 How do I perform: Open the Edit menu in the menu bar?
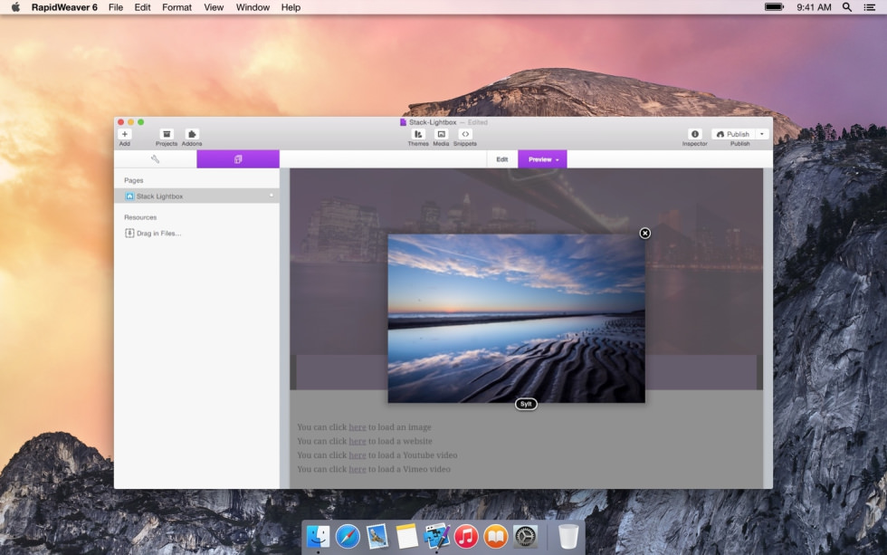click(x=143, y=7)
